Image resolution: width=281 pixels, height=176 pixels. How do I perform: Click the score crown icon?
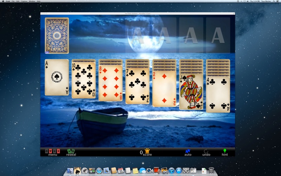tap(147, 152)
